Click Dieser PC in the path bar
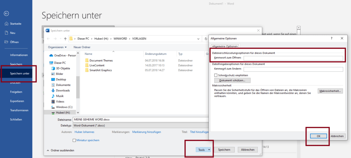351x158 pixels. coord(83,39)
